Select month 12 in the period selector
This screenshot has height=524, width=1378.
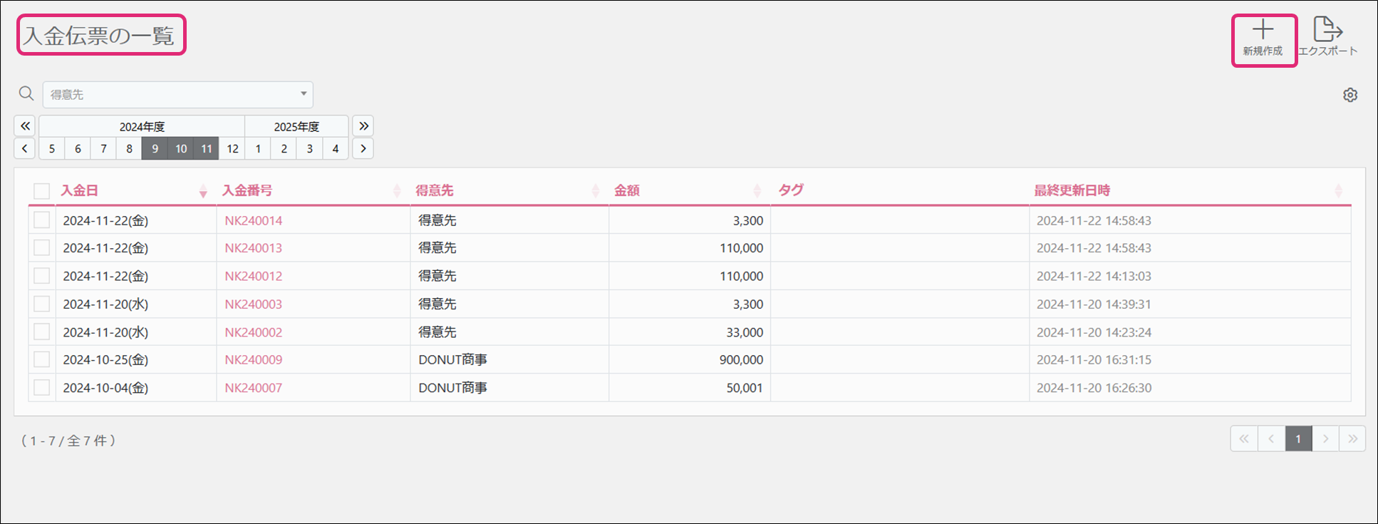point(232,148)
